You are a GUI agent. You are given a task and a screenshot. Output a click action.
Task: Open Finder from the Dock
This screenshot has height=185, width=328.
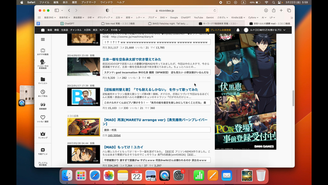(x=67, y=175)
